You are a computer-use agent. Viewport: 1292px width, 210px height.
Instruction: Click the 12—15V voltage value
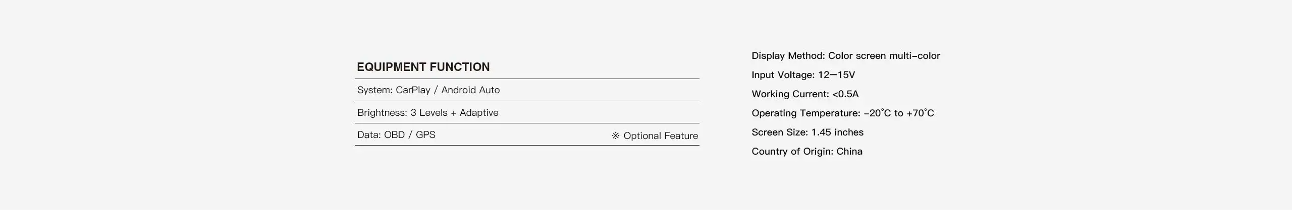pyautogui.click(x=836, y=75)
